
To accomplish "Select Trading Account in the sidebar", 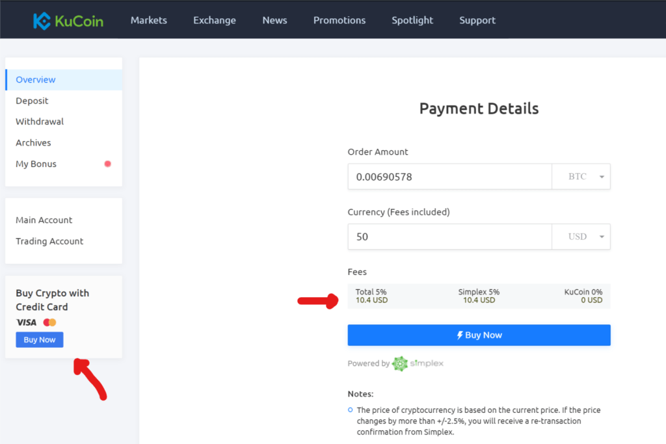I will click(x=49, y=241).
